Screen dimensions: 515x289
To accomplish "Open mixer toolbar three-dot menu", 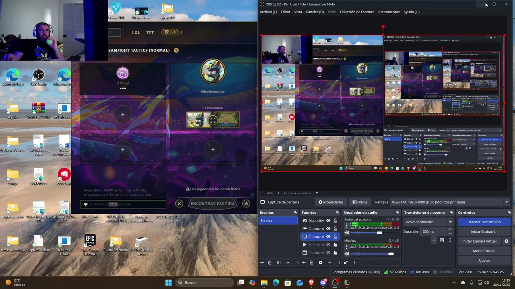I will [x=354, y=263].
